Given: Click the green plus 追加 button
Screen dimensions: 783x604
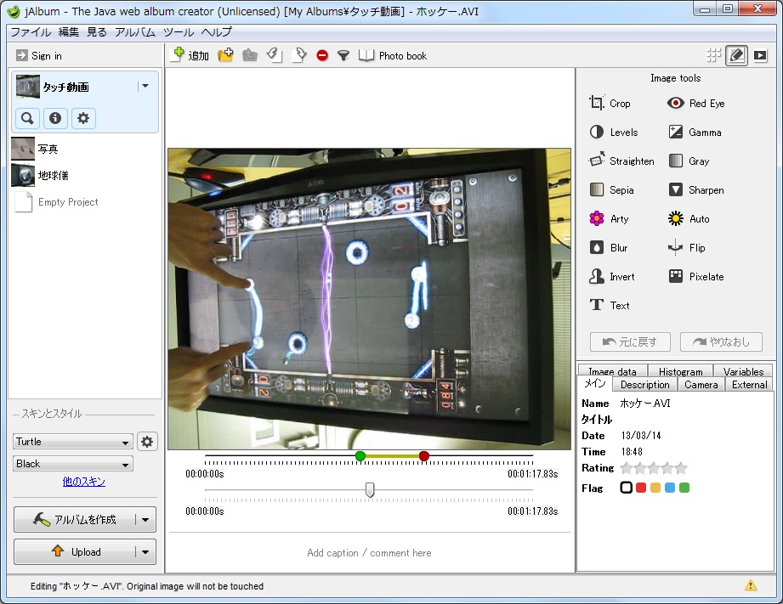Looking at the screenshot, I should 190,55.
